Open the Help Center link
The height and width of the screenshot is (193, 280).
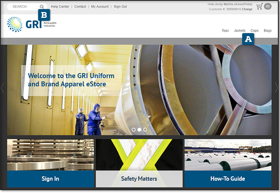[x=60, y=7]
